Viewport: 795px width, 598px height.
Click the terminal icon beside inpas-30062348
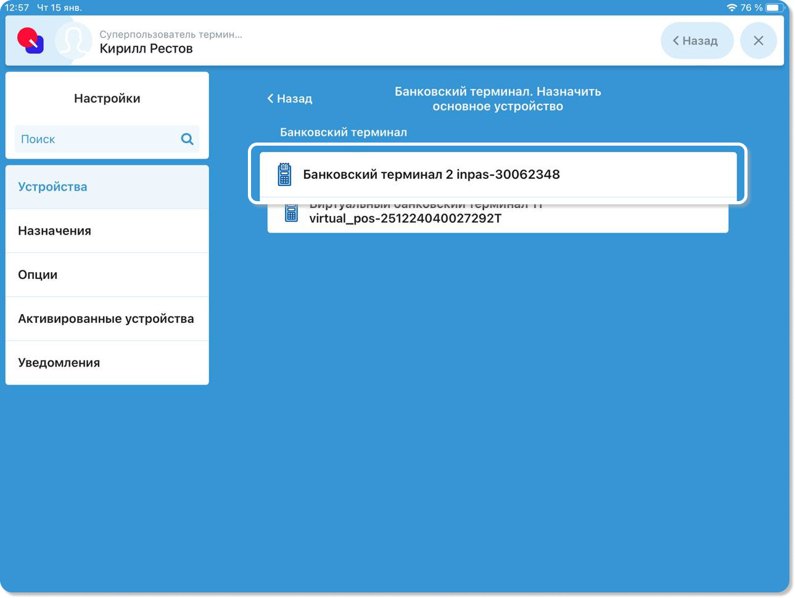[284, 175]
